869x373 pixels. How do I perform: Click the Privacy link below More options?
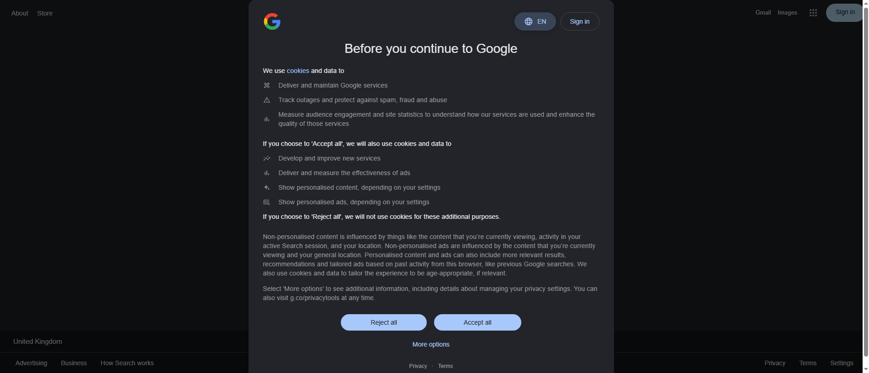[418, 366]
